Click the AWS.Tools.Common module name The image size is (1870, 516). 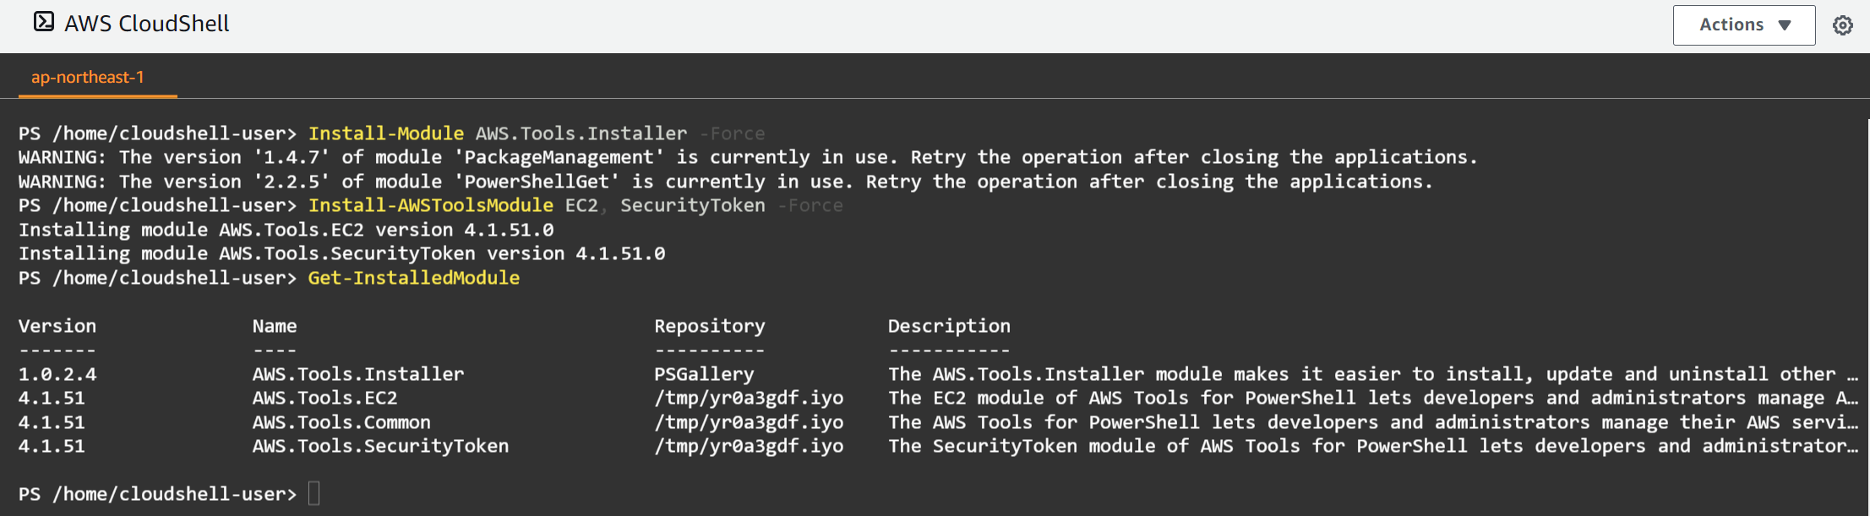341,422
